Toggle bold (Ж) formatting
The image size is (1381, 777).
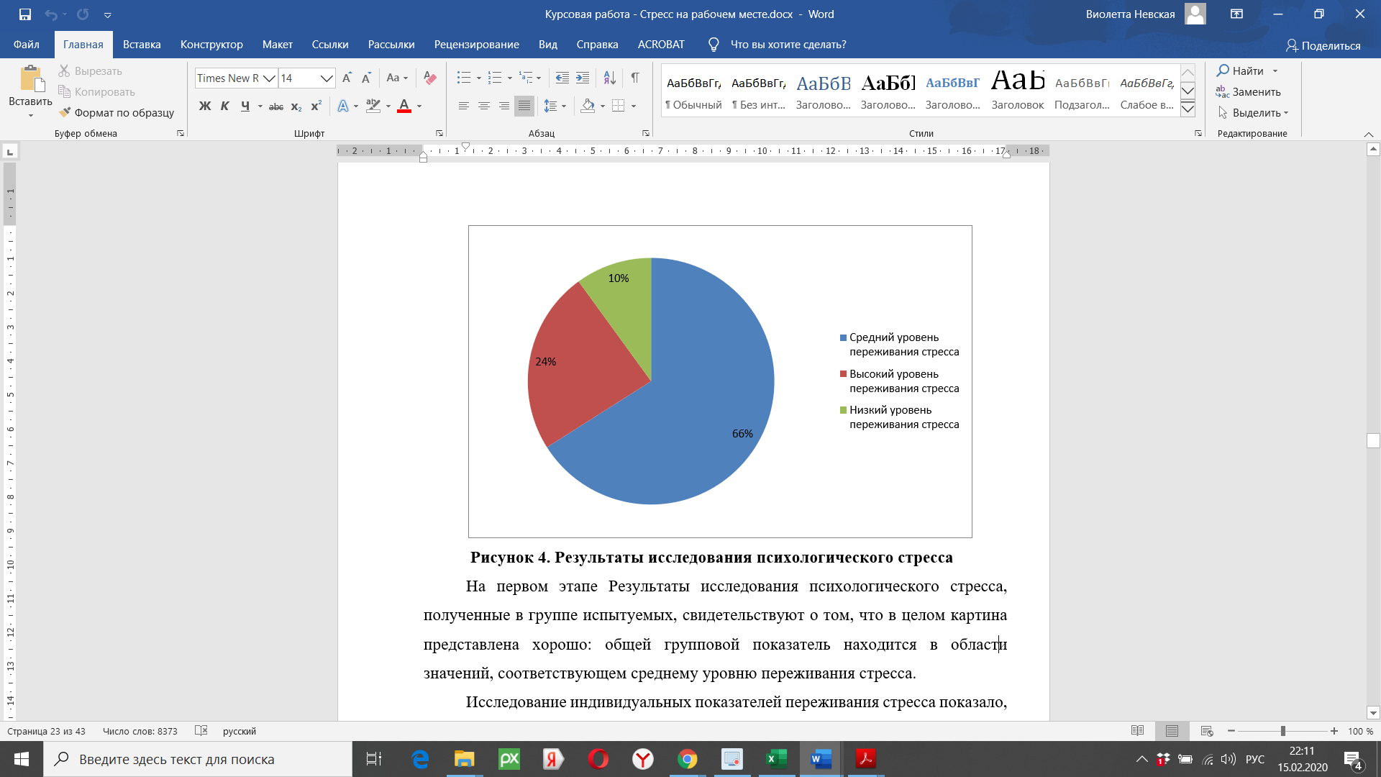tap(205, 106)
